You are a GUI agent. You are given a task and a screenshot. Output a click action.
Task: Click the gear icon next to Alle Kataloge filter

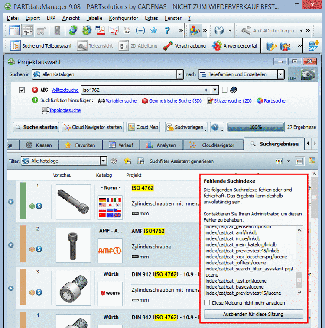pyautogui.click(x=114, y=161)
